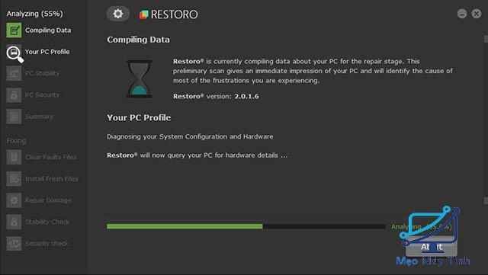Abort the scan with Abort button

point(432,247)
